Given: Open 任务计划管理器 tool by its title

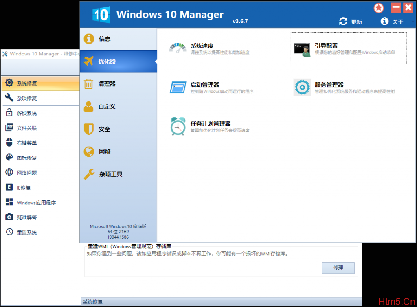Looking at the screenshot, I should pyautogui.click(x=211, y=124).
